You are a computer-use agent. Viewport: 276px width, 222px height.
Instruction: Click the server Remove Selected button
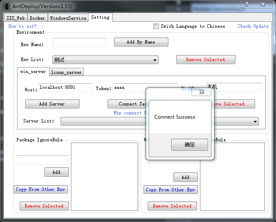[234, 104]
